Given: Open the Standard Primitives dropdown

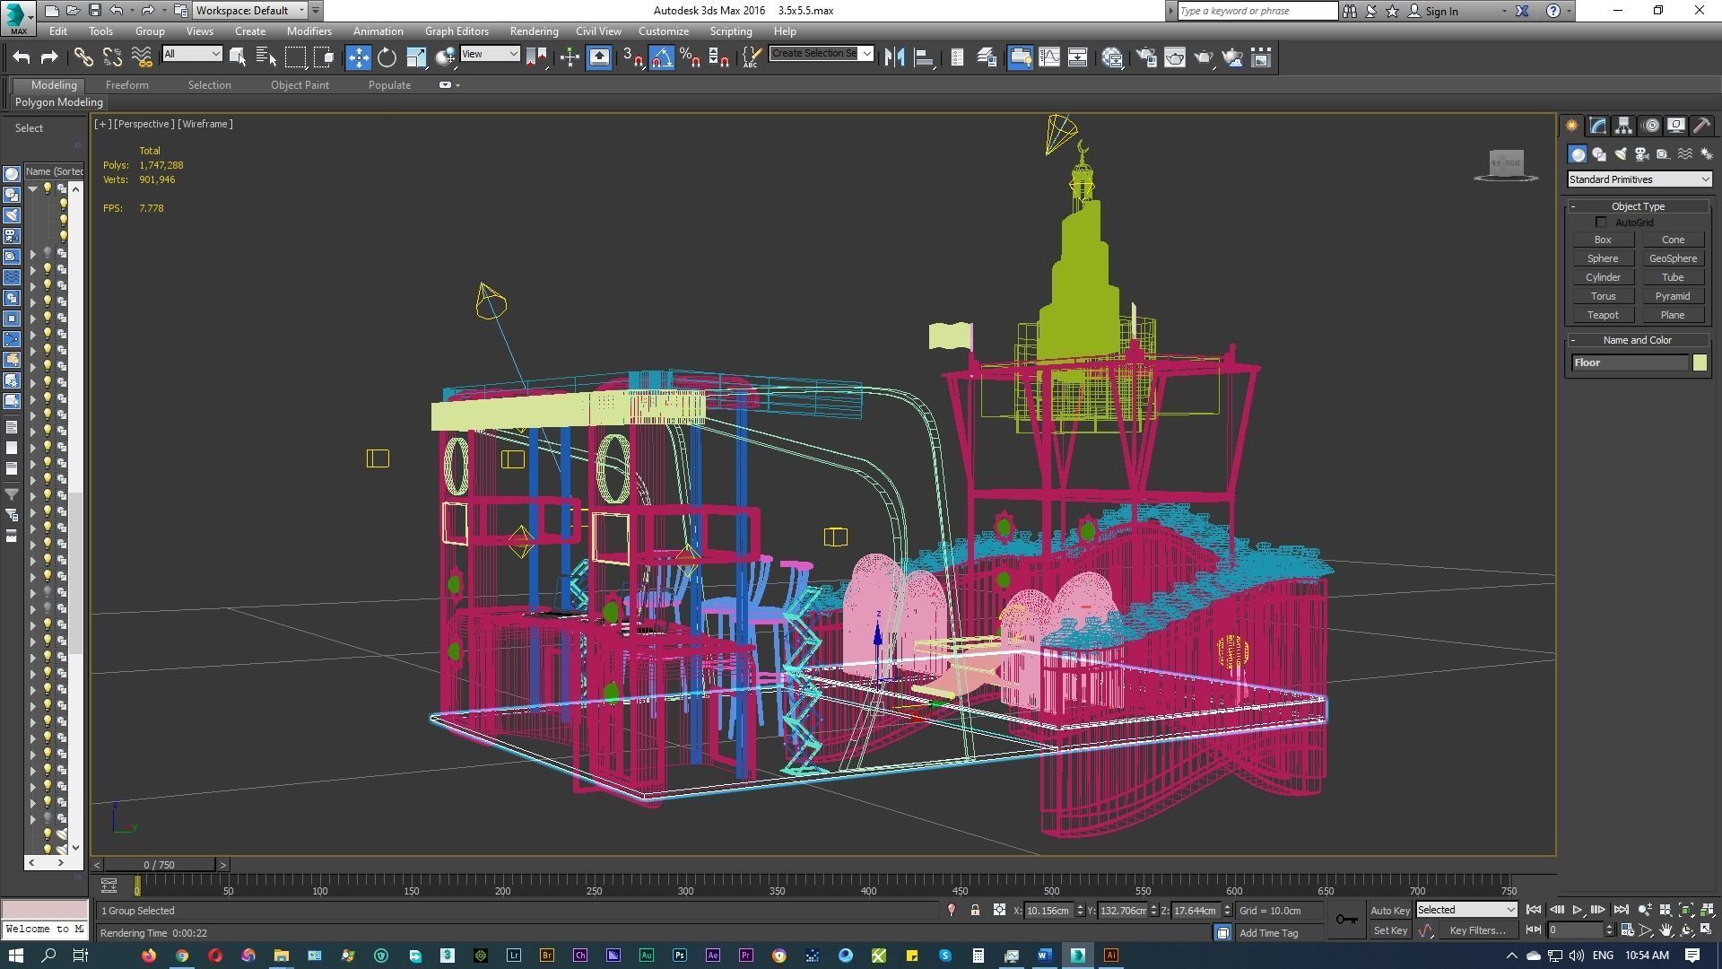Looking at the screenshot, I should click(x=1639, y=179).
